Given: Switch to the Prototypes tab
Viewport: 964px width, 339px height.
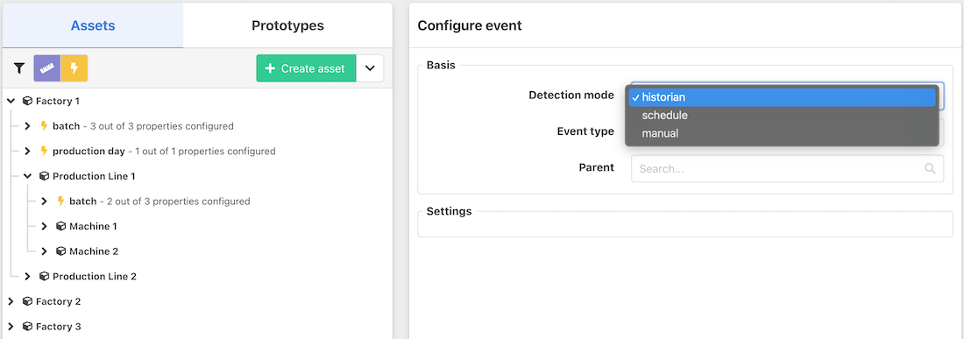Looking at the screenshot, I should (287, 25).
